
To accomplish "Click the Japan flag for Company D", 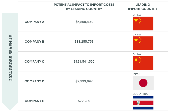I will [x=143, y=83].
